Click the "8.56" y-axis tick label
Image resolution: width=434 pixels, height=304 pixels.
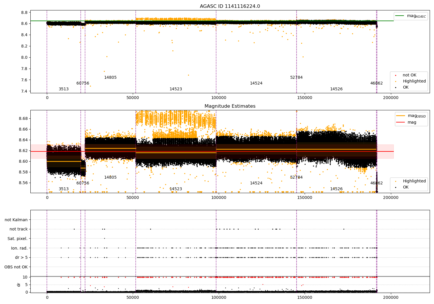[x=23, y=183]
